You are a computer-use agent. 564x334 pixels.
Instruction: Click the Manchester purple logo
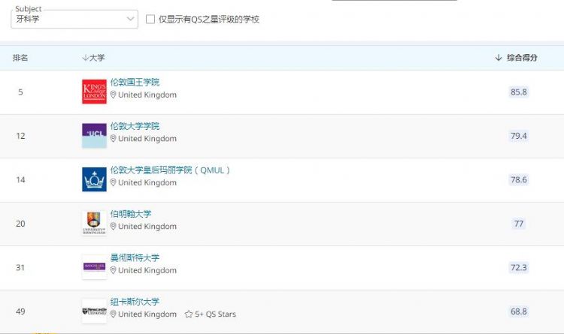tap(94, 267)
